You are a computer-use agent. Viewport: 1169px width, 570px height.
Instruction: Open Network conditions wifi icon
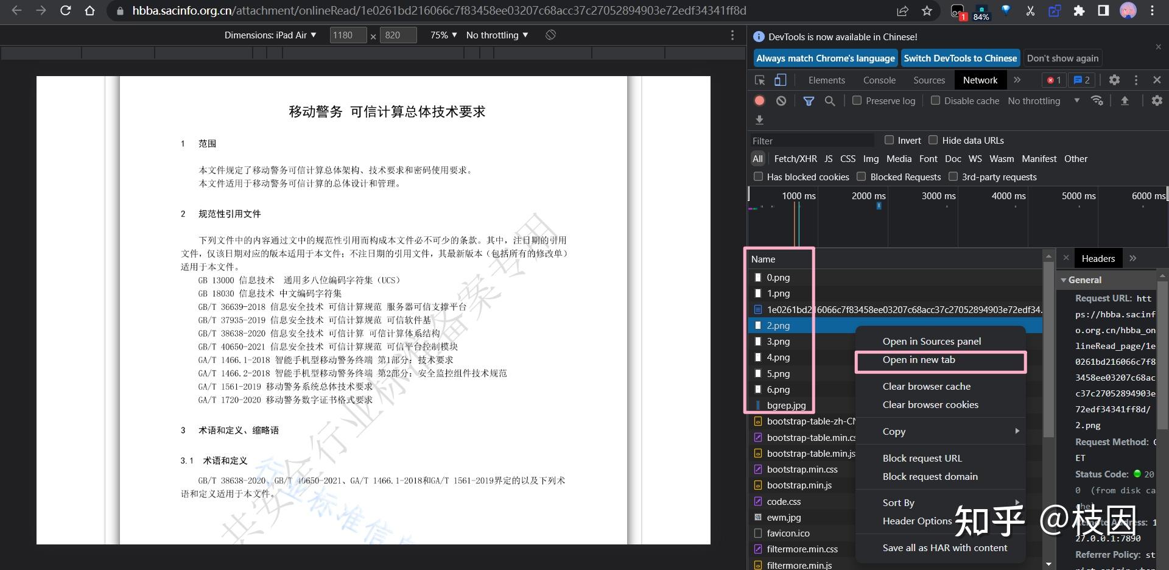click(1097, 100)
